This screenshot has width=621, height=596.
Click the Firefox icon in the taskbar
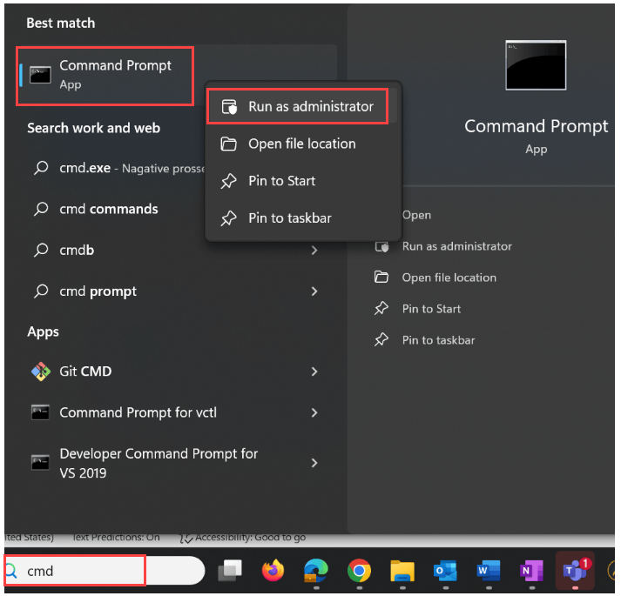[273, 571]
